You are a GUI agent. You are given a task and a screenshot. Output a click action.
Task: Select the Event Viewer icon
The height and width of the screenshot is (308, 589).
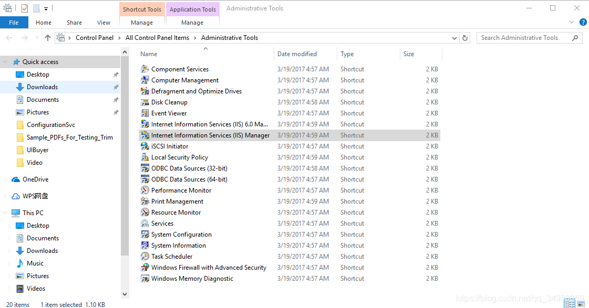point(144,113)
